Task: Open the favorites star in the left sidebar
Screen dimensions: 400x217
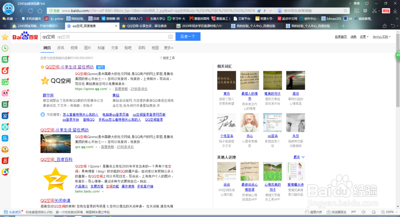Action: pos(5,37)
